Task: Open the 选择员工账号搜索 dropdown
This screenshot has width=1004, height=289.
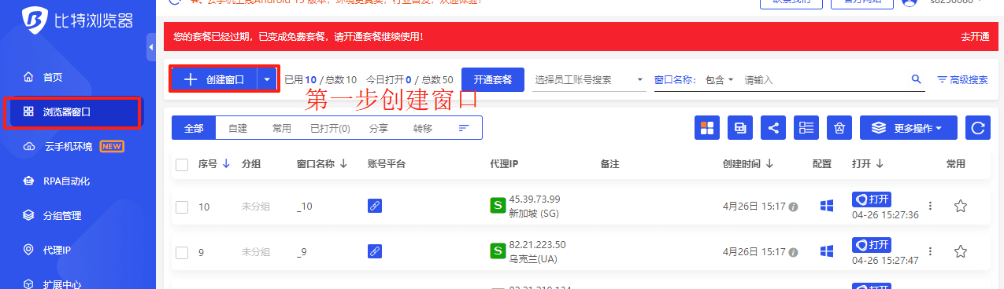Action: coord(588,79)
